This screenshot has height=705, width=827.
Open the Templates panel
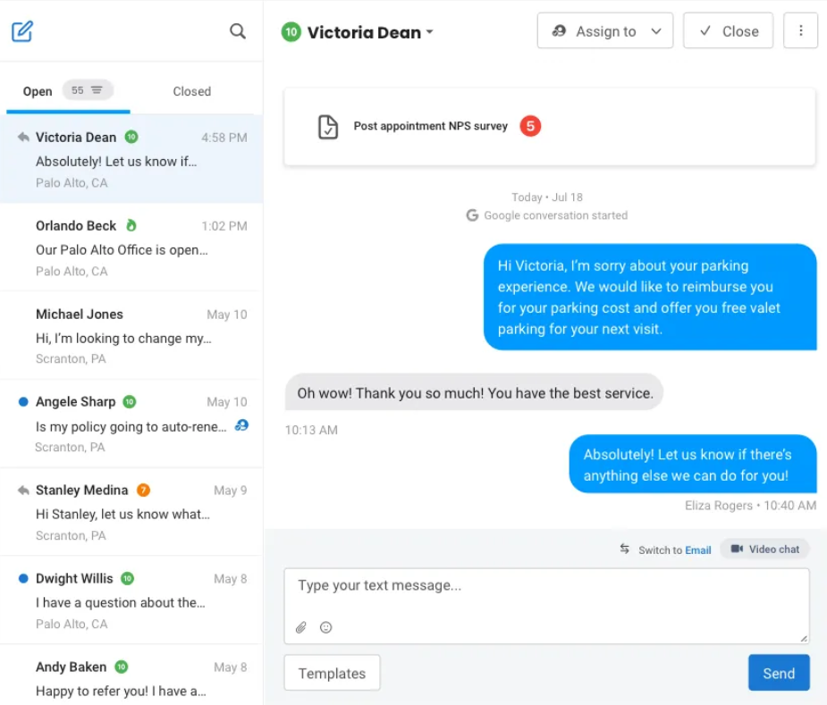coord(332,673)
